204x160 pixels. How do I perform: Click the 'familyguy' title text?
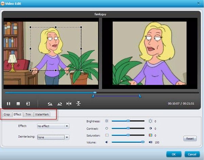pyautogui.click(x=100, y=14)
